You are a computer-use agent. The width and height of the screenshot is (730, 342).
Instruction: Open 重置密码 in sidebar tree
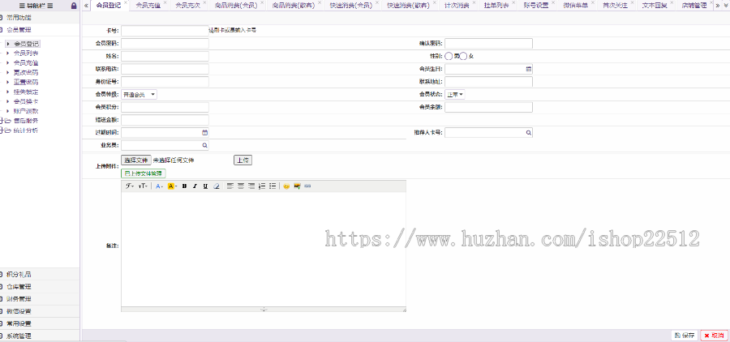(x=26, y=82)
